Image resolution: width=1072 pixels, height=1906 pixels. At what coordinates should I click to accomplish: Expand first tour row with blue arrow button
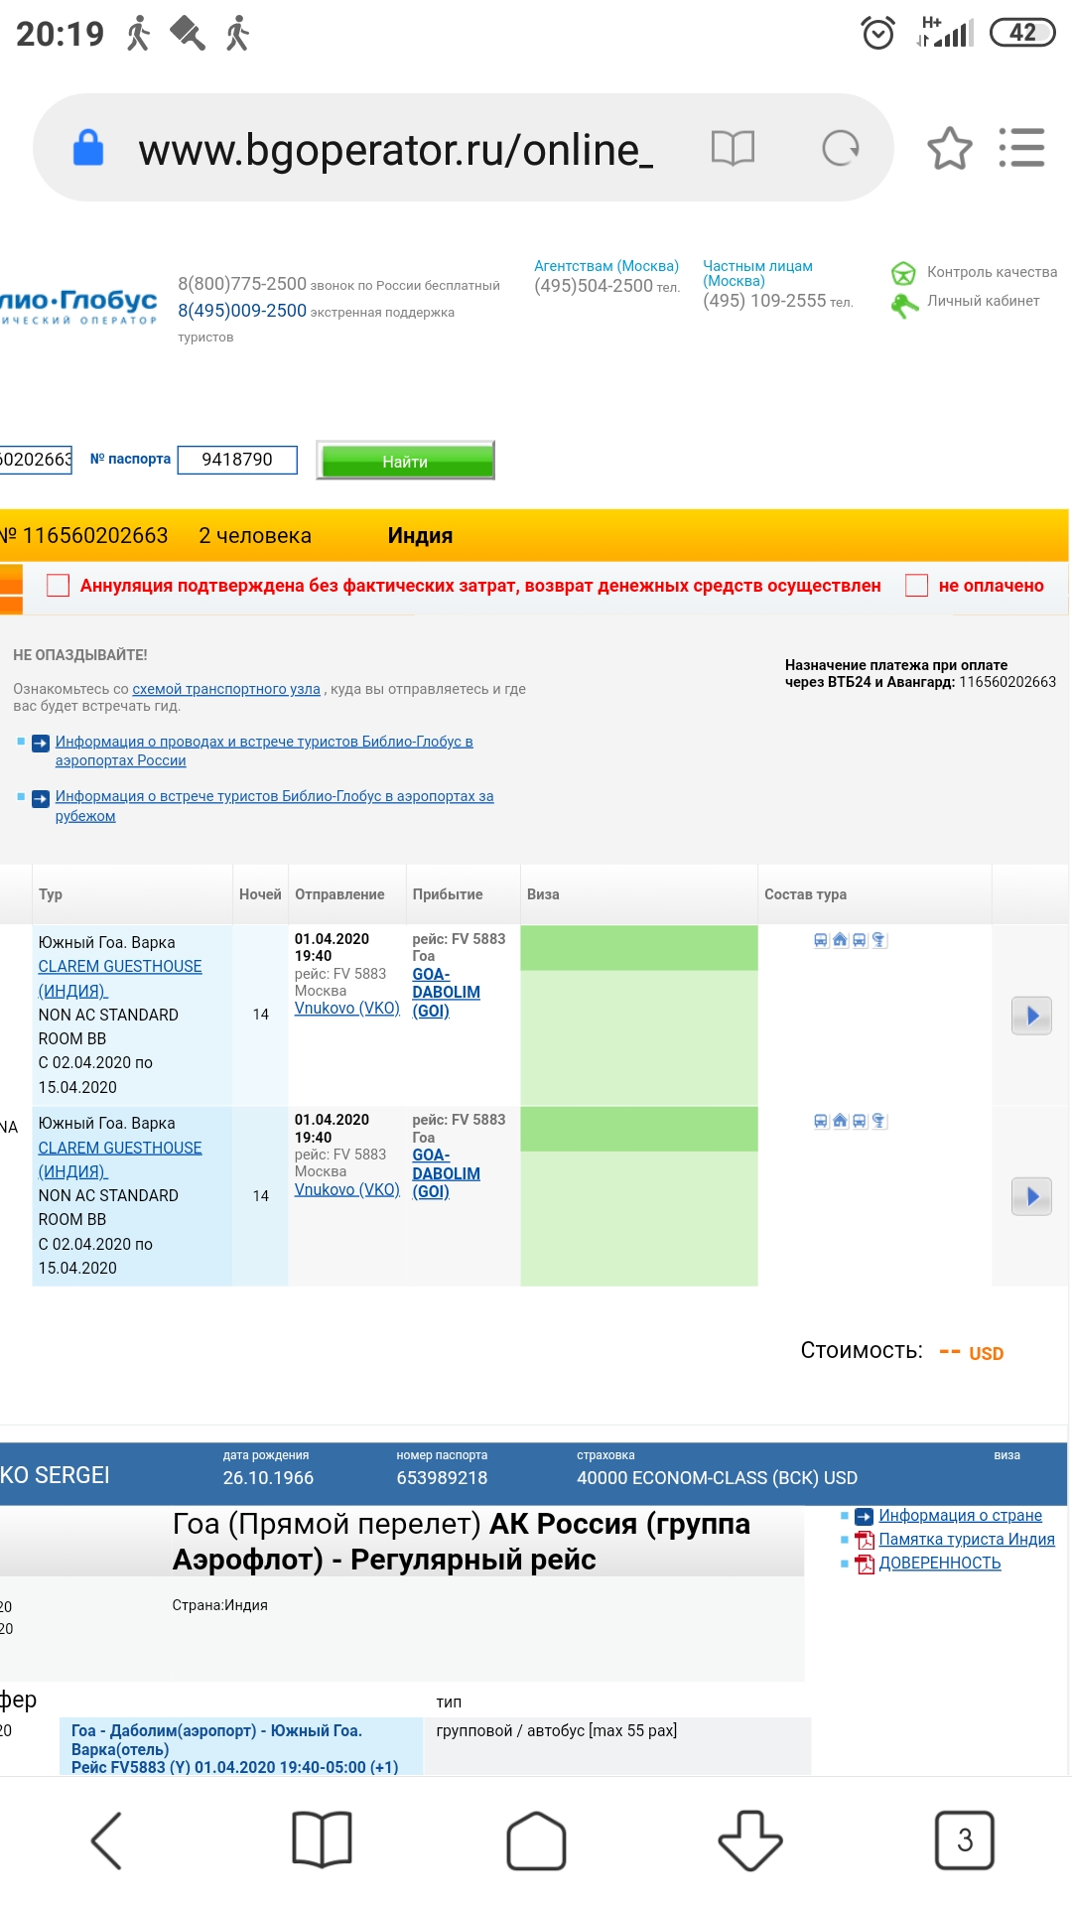coord(1031,1016)
